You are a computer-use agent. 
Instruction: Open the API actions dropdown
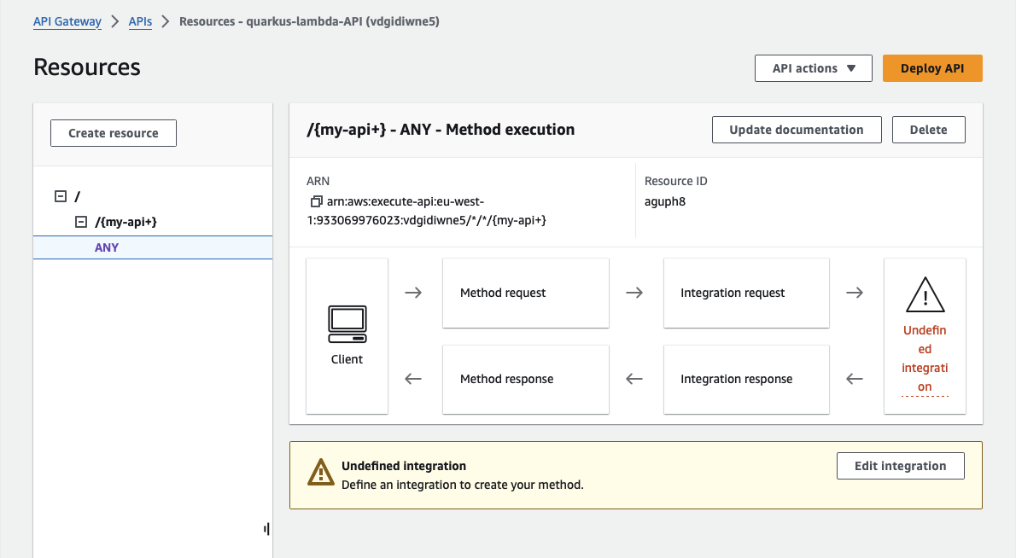pos(813,68)
